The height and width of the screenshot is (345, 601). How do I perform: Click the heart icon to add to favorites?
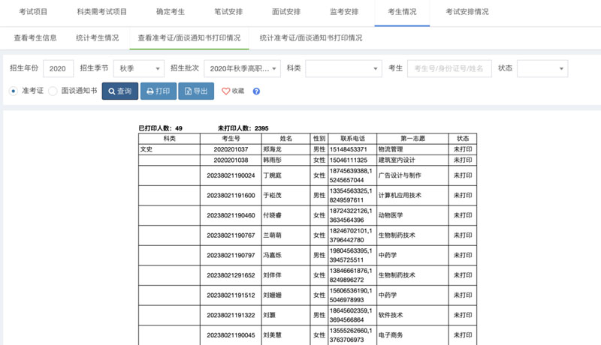tap(225, 91)
